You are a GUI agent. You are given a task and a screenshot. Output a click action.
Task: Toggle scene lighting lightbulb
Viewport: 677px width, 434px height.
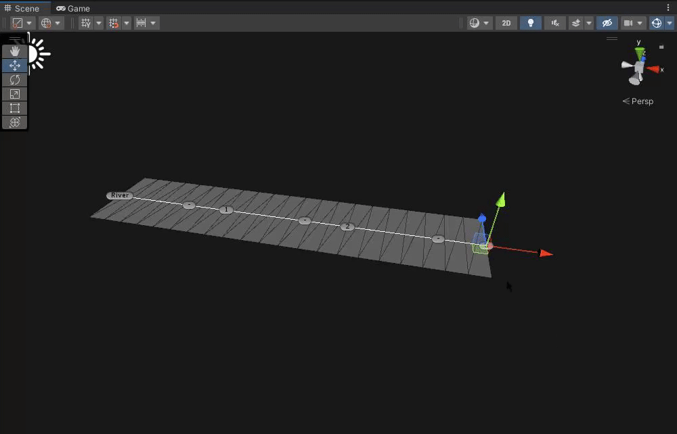[x=530, y=23]
